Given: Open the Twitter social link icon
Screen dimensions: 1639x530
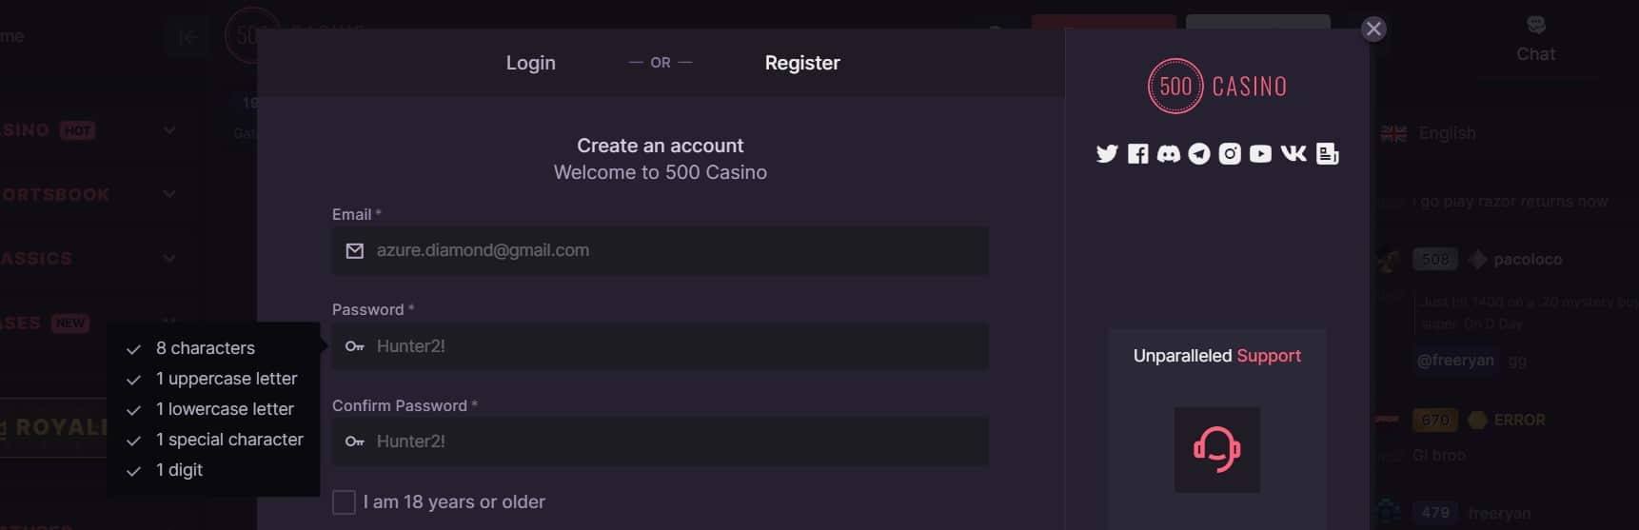Looking at the screenshot, I should point(1106,154).
